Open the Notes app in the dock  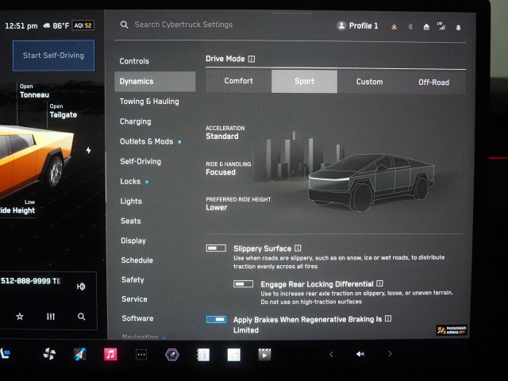[x=233, y=355]
